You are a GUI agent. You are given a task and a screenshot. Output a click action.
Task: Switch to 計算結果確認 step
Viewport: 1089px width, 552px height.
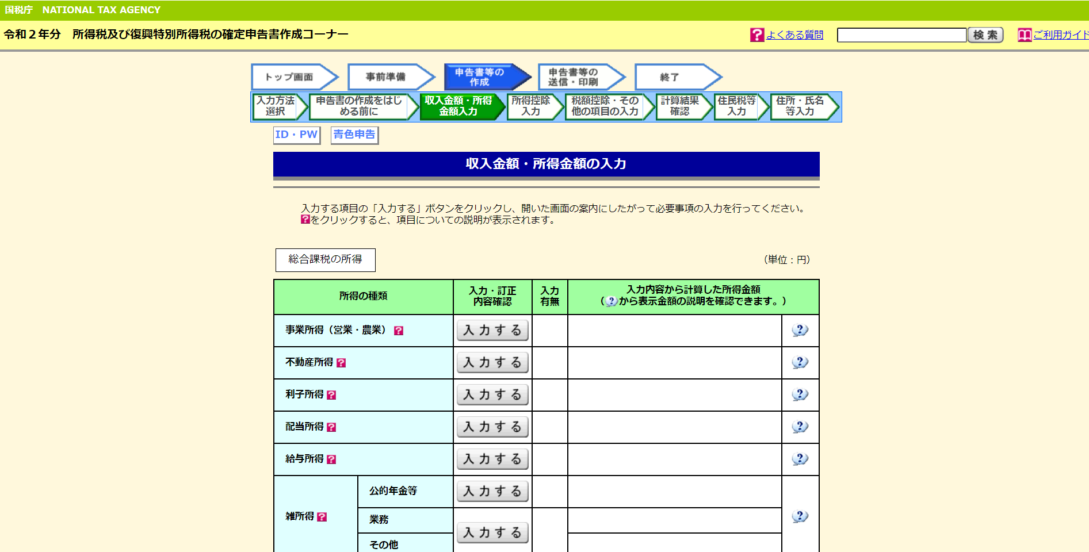tap(679, 106)
